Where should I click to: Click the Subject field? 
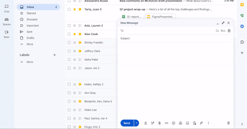175,38
